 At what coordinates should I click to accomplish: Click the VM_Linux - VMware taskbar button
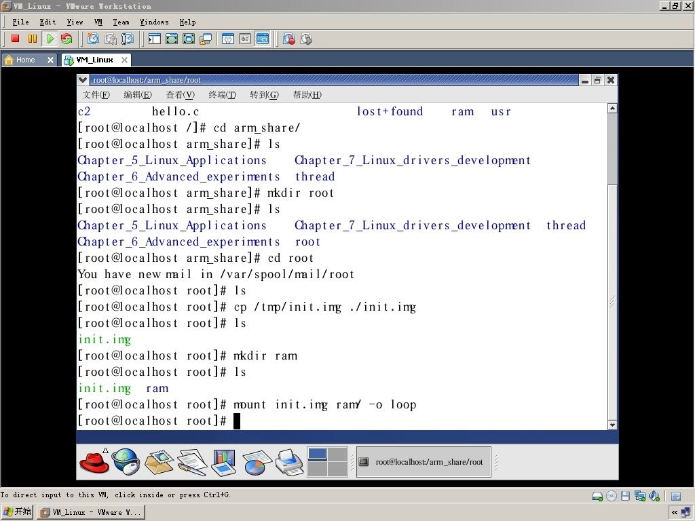(x=92, y=512)
